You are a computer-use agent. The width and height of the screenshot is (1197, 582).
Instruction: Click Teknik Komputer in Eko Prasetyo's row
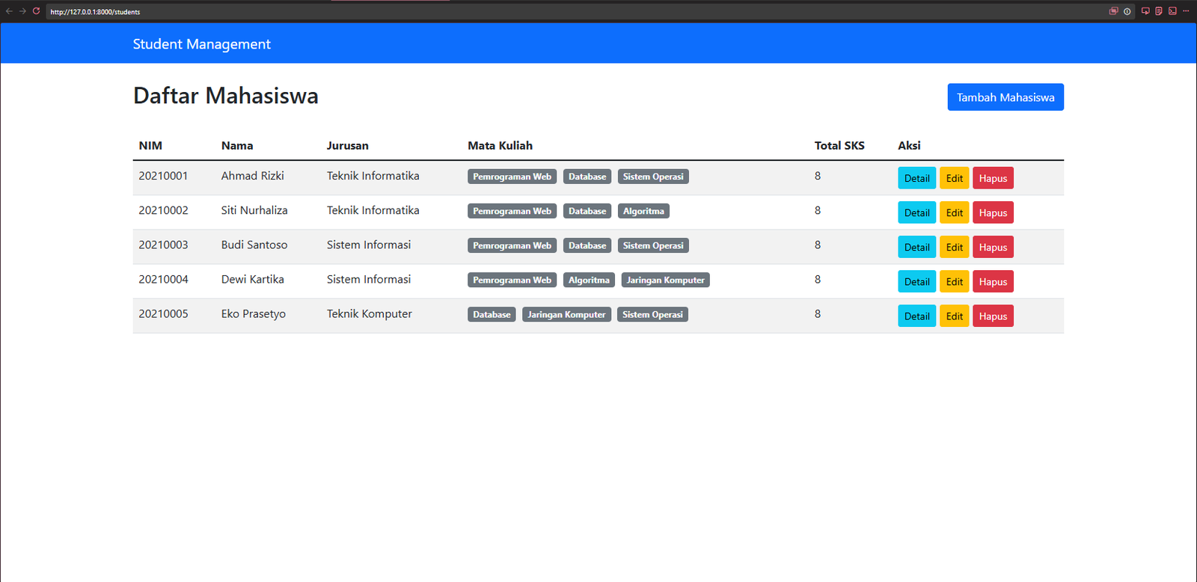(370, 314)
